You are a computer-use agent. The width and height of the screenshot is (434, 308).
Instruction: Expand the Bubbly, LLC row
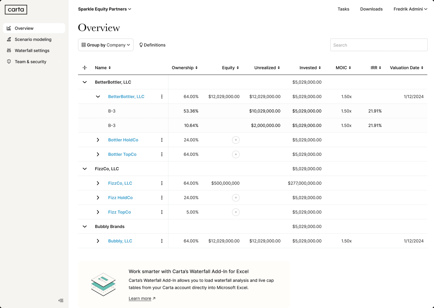point(98,241)
